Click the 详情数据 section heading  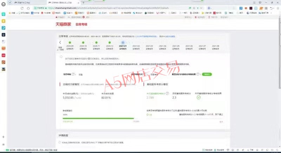63,135
